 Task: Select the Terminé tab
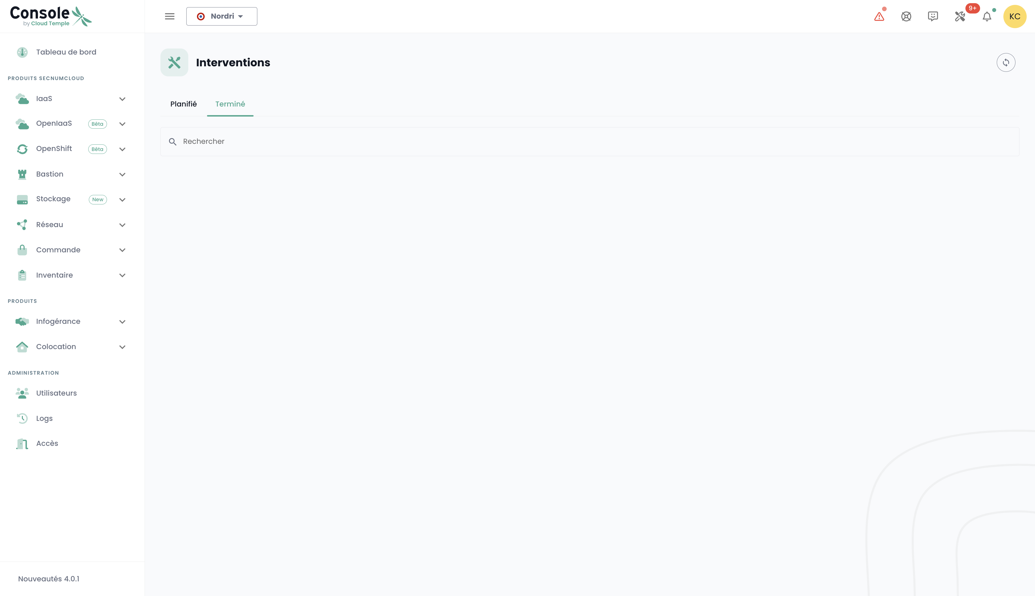(230, 104)
